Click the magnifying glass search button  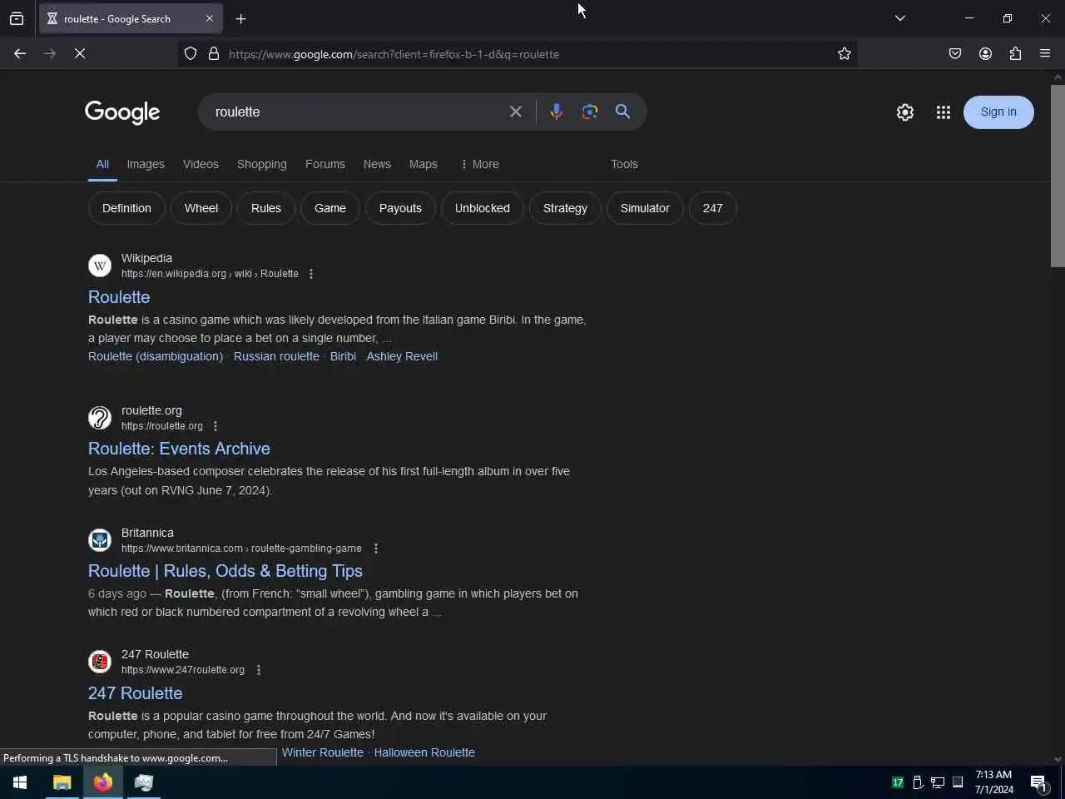coord(622,112)
